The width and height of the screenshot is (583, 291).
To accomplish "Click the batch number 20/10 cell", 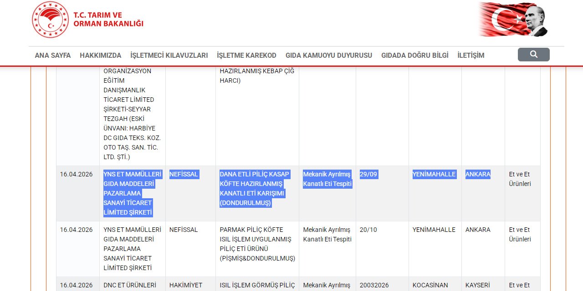I will pos(368,230).
